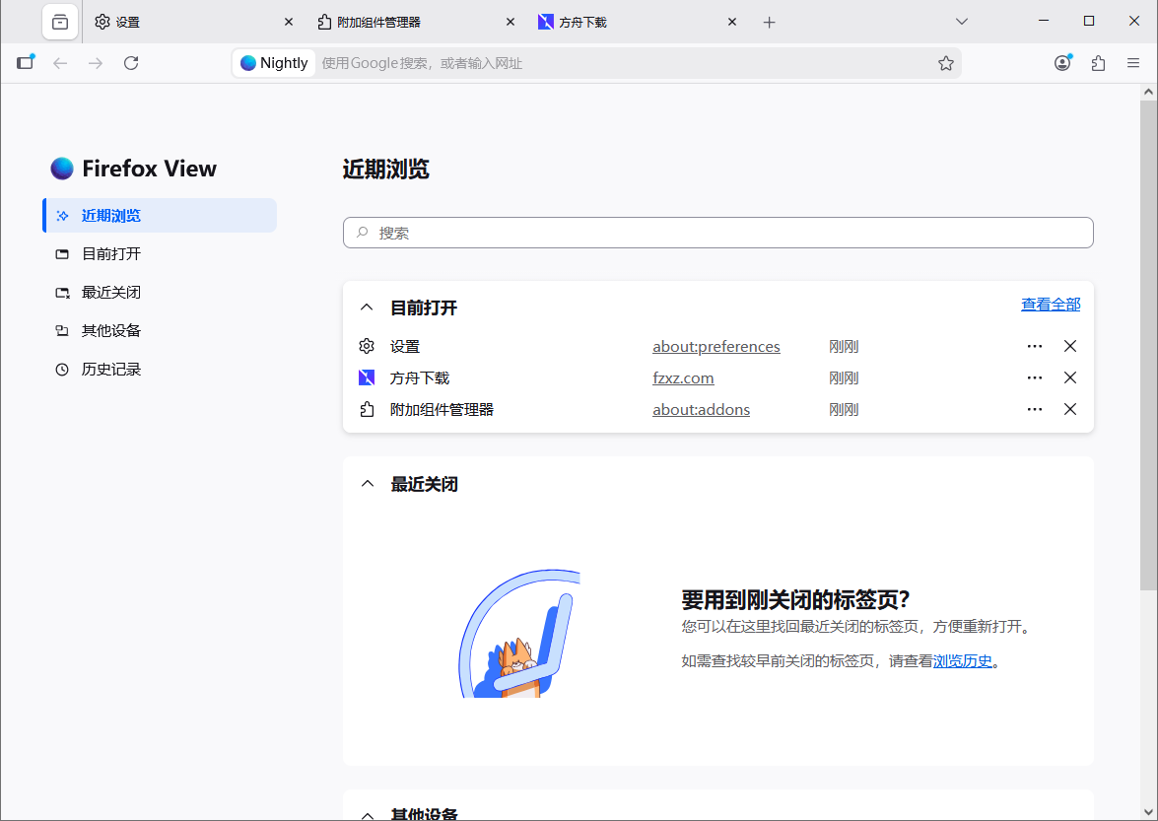
Task: Reload the current page
Action: 131,62
